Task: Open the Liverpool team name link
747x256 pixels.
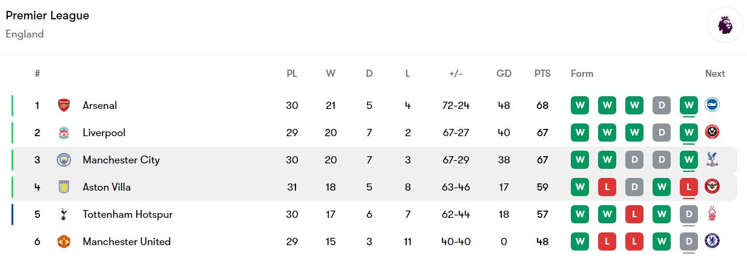Action: [104, 133]
